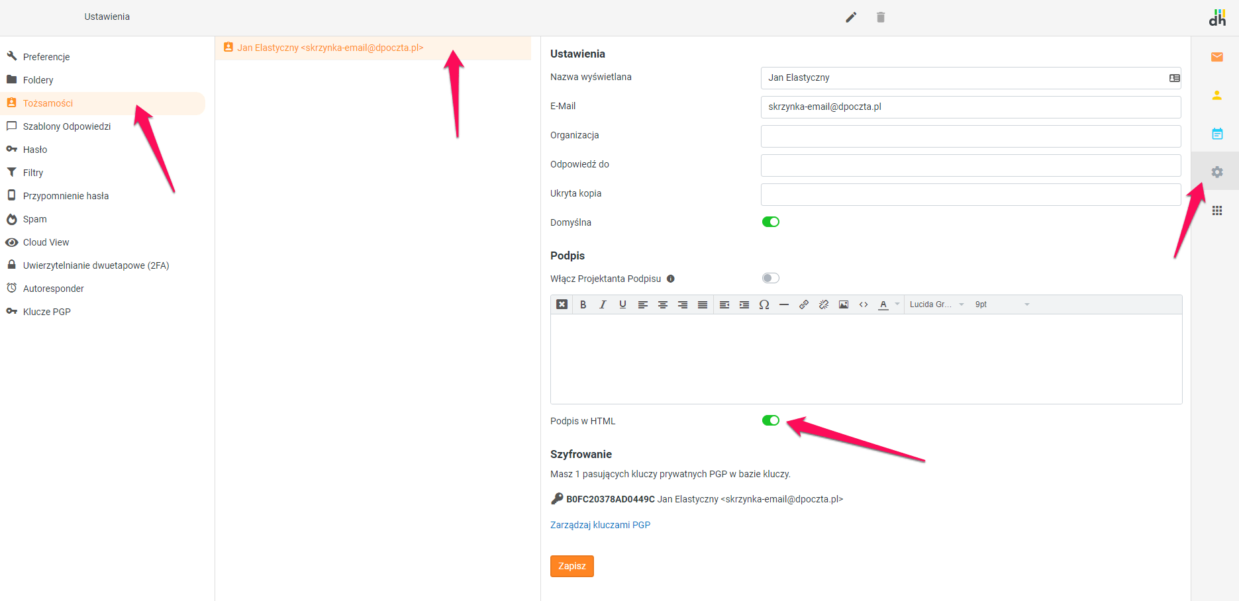
Task: Open the text color dropdown arrow
Action: coord(897,304)
